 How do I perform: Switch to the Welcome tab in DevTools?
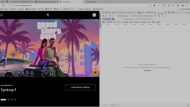coord(118,12)
